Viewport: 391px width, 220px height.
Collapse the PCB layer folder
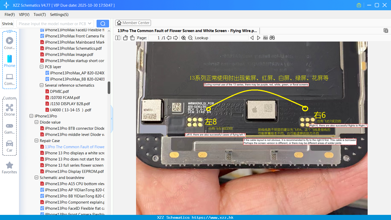coord(42,67)
